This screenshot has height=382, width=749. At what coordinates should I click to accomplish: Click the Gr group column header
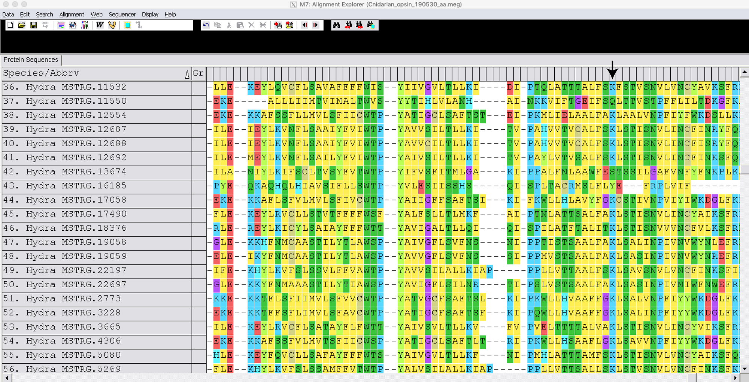tap(198, 74)
